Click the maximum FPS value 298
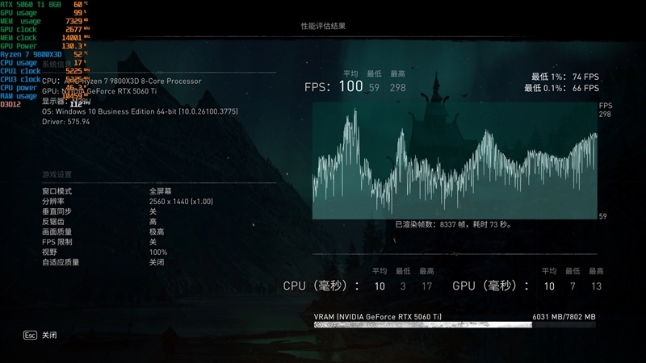This screenshot has width=646, height=363. pos(398,88)
